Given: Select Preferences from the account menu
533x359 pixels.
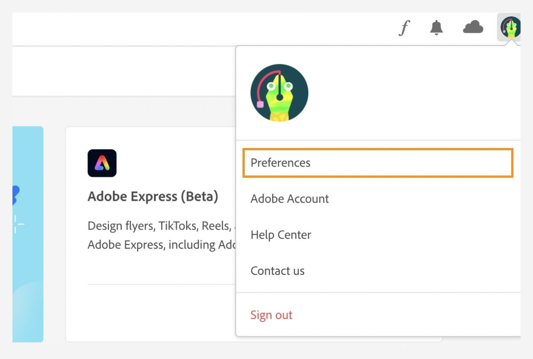Looking at the screenshot, I should [x=280, y=163].
